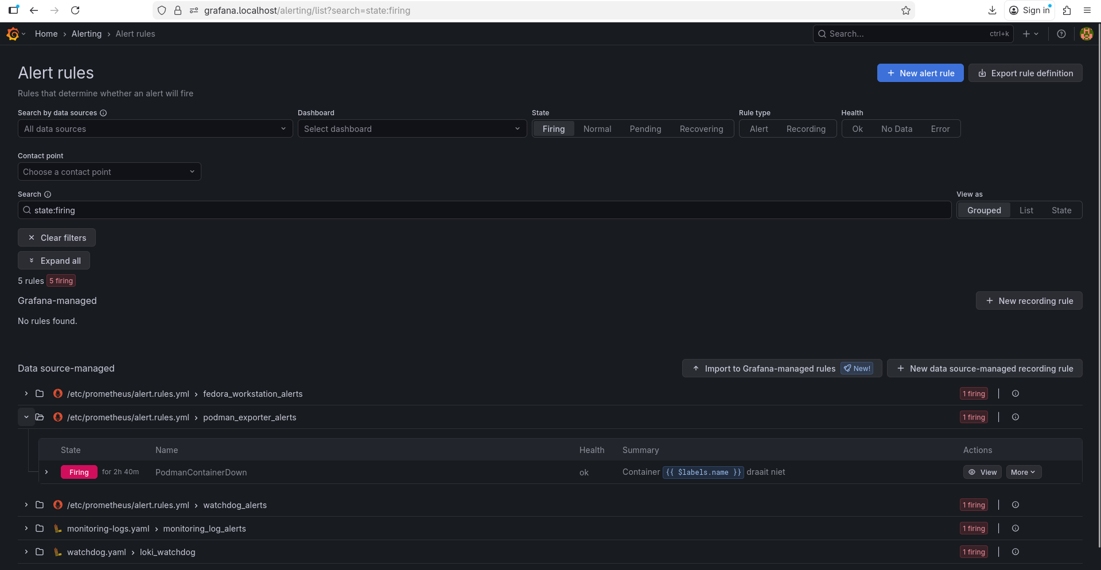Click open-folder icon on podman_exporter_alerts row

pyautogui.click(x=40, y=417)
